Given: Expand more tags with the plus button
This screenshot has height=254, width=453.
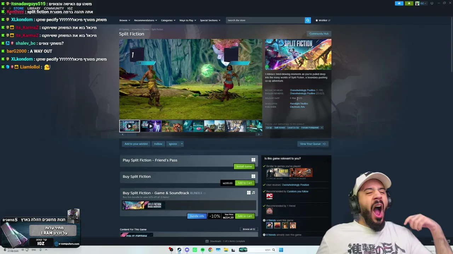Looking at the screenshot, I should [x=322, y=127].
